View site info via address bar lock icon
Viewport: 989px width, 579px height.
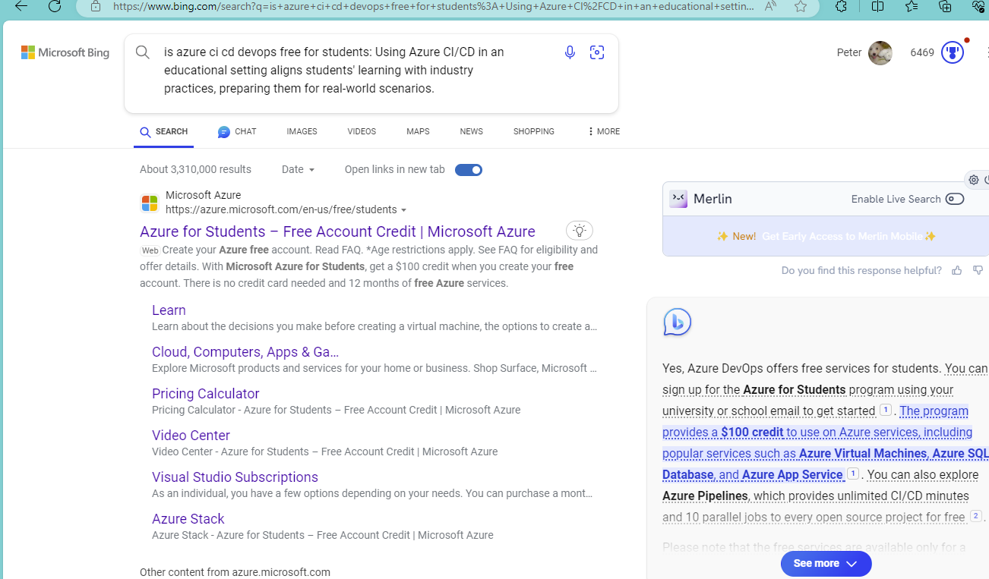[x=96, y=6]
